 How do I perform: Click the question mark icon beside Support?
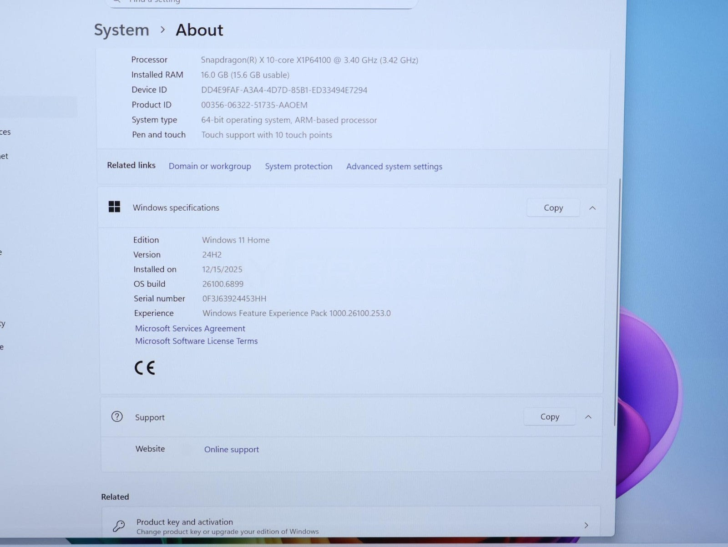117,417
